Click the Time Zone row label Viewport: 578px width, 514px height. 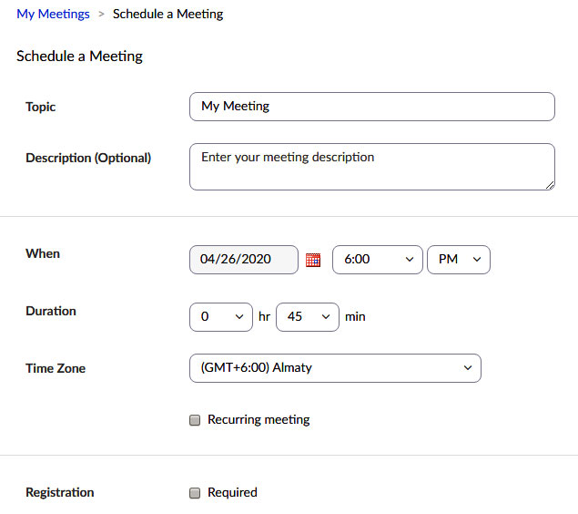click(56, 368)
